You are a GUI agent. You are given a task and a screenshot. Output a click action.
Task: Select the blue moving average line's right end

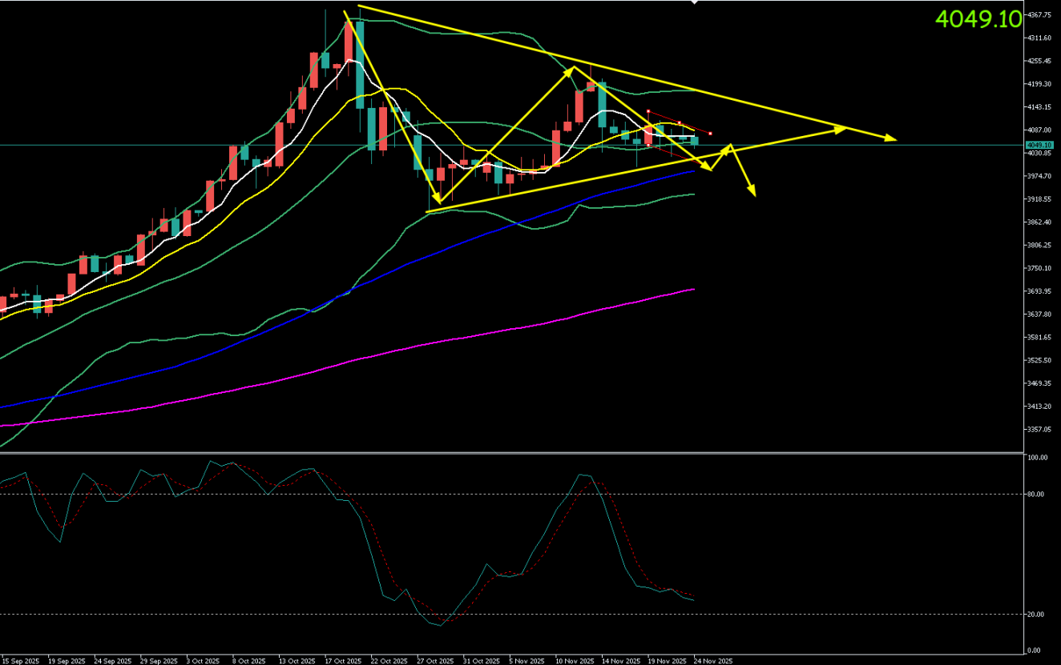692,170
